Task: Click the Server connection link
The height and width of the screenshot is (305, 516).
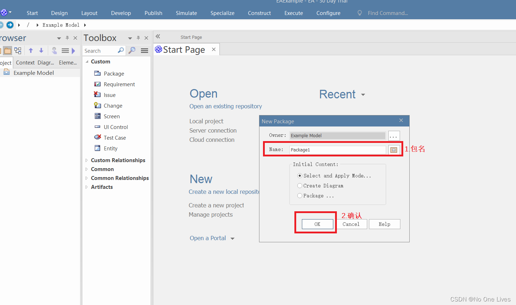Action: tap(213, 130)
